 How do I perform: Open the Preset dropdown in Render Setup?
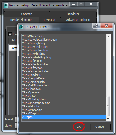16,119
